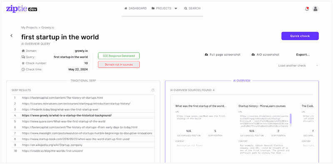Click the AI OVERVIEW panel heading
This screenshot has height=164, width=333.
(242, 80)
